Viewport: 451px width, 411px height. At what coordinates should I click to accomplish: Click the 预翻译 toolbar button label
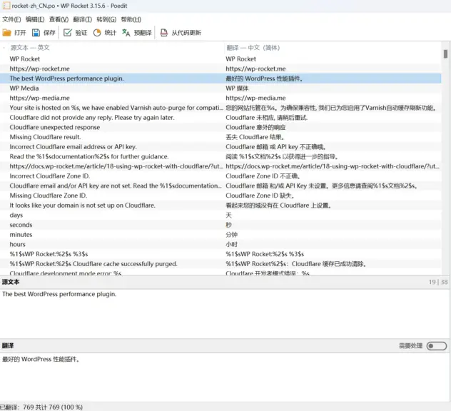point(143,33)
